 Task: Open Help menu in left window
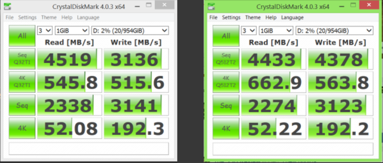pyautogui.click(x=67, y=17)
